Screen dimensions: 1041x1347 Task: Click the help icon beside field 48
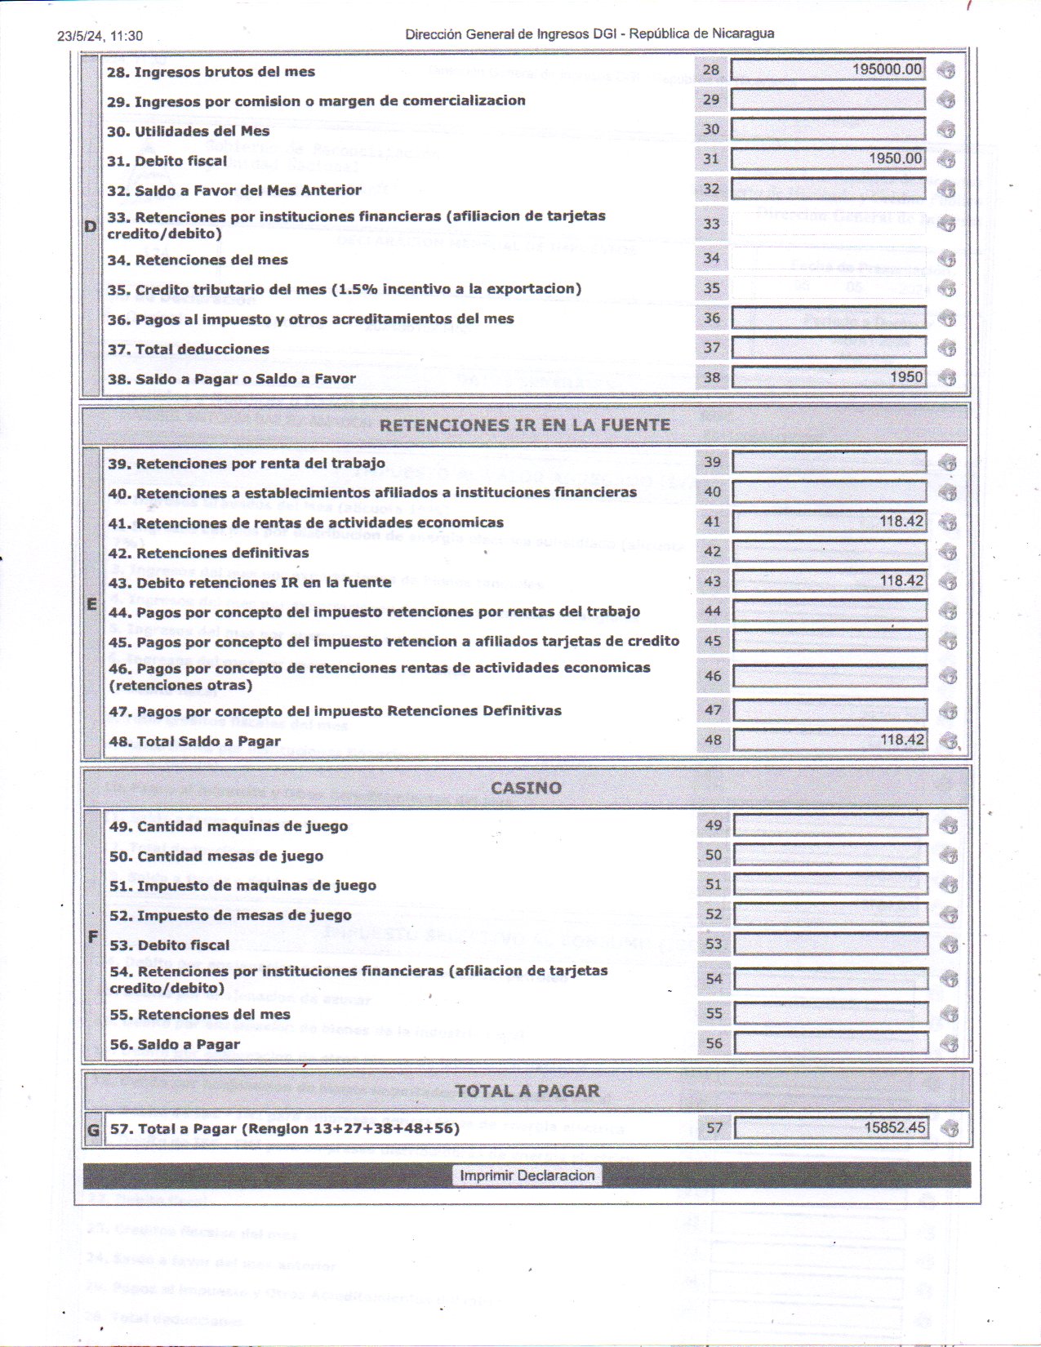coord(948,741)
